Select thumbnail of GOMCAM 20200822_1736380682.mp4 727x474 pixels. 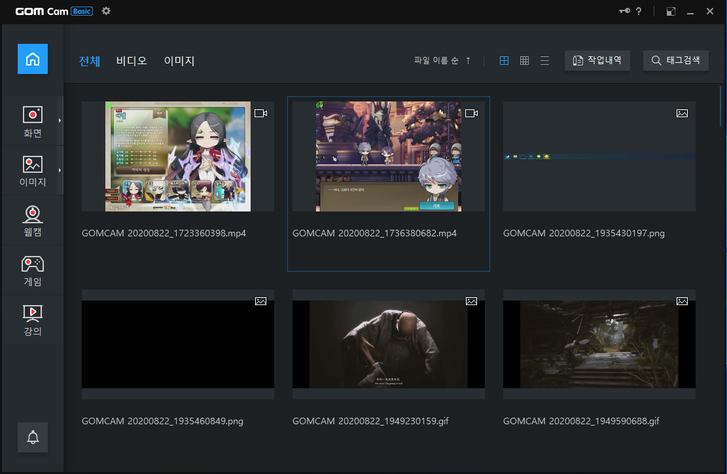(x=389, y=156)
